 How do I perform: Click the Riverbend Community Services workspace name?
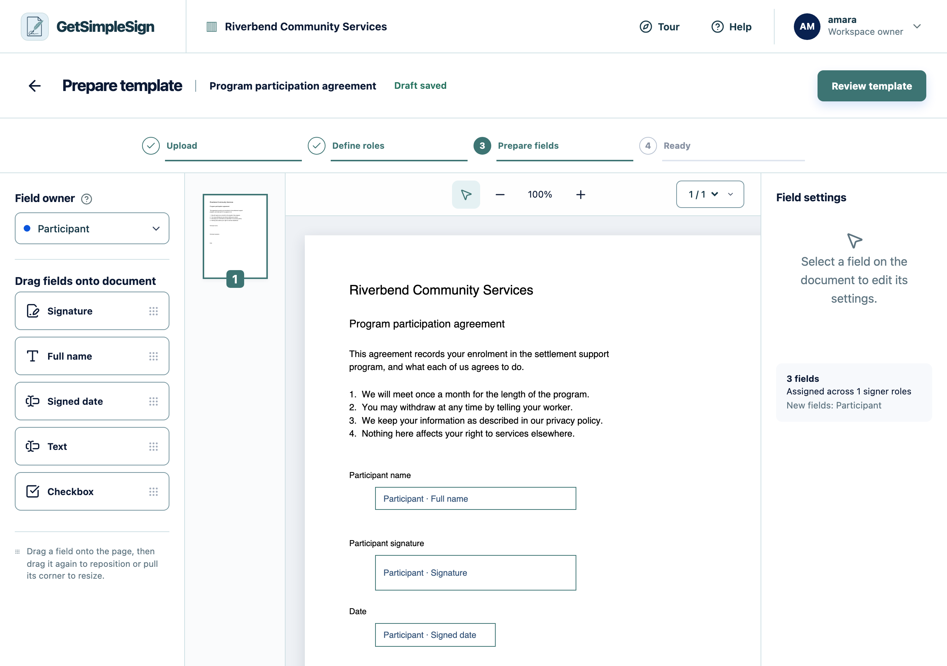click(306, 27)
